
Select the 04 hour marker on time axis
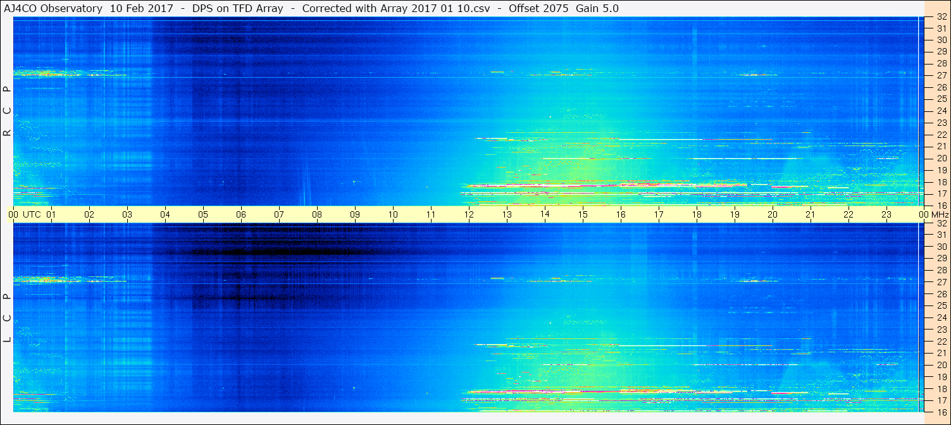165,214
